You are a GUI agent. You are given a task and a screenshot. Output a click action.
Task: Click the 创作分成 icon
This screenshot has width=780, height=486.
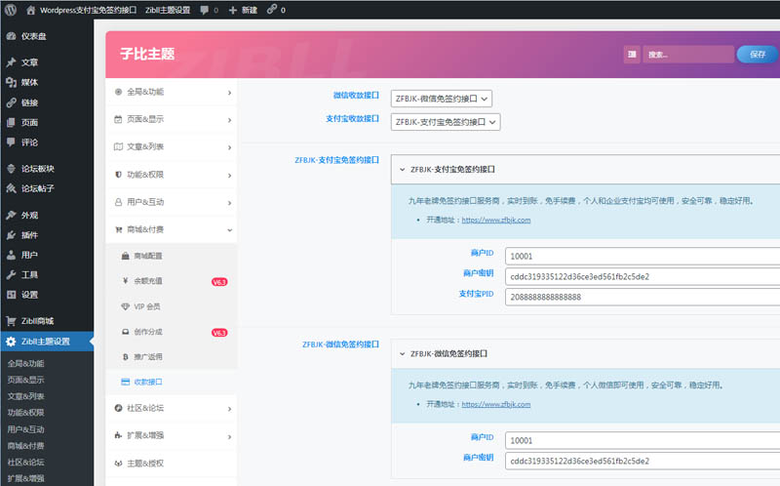coord(126,332)
